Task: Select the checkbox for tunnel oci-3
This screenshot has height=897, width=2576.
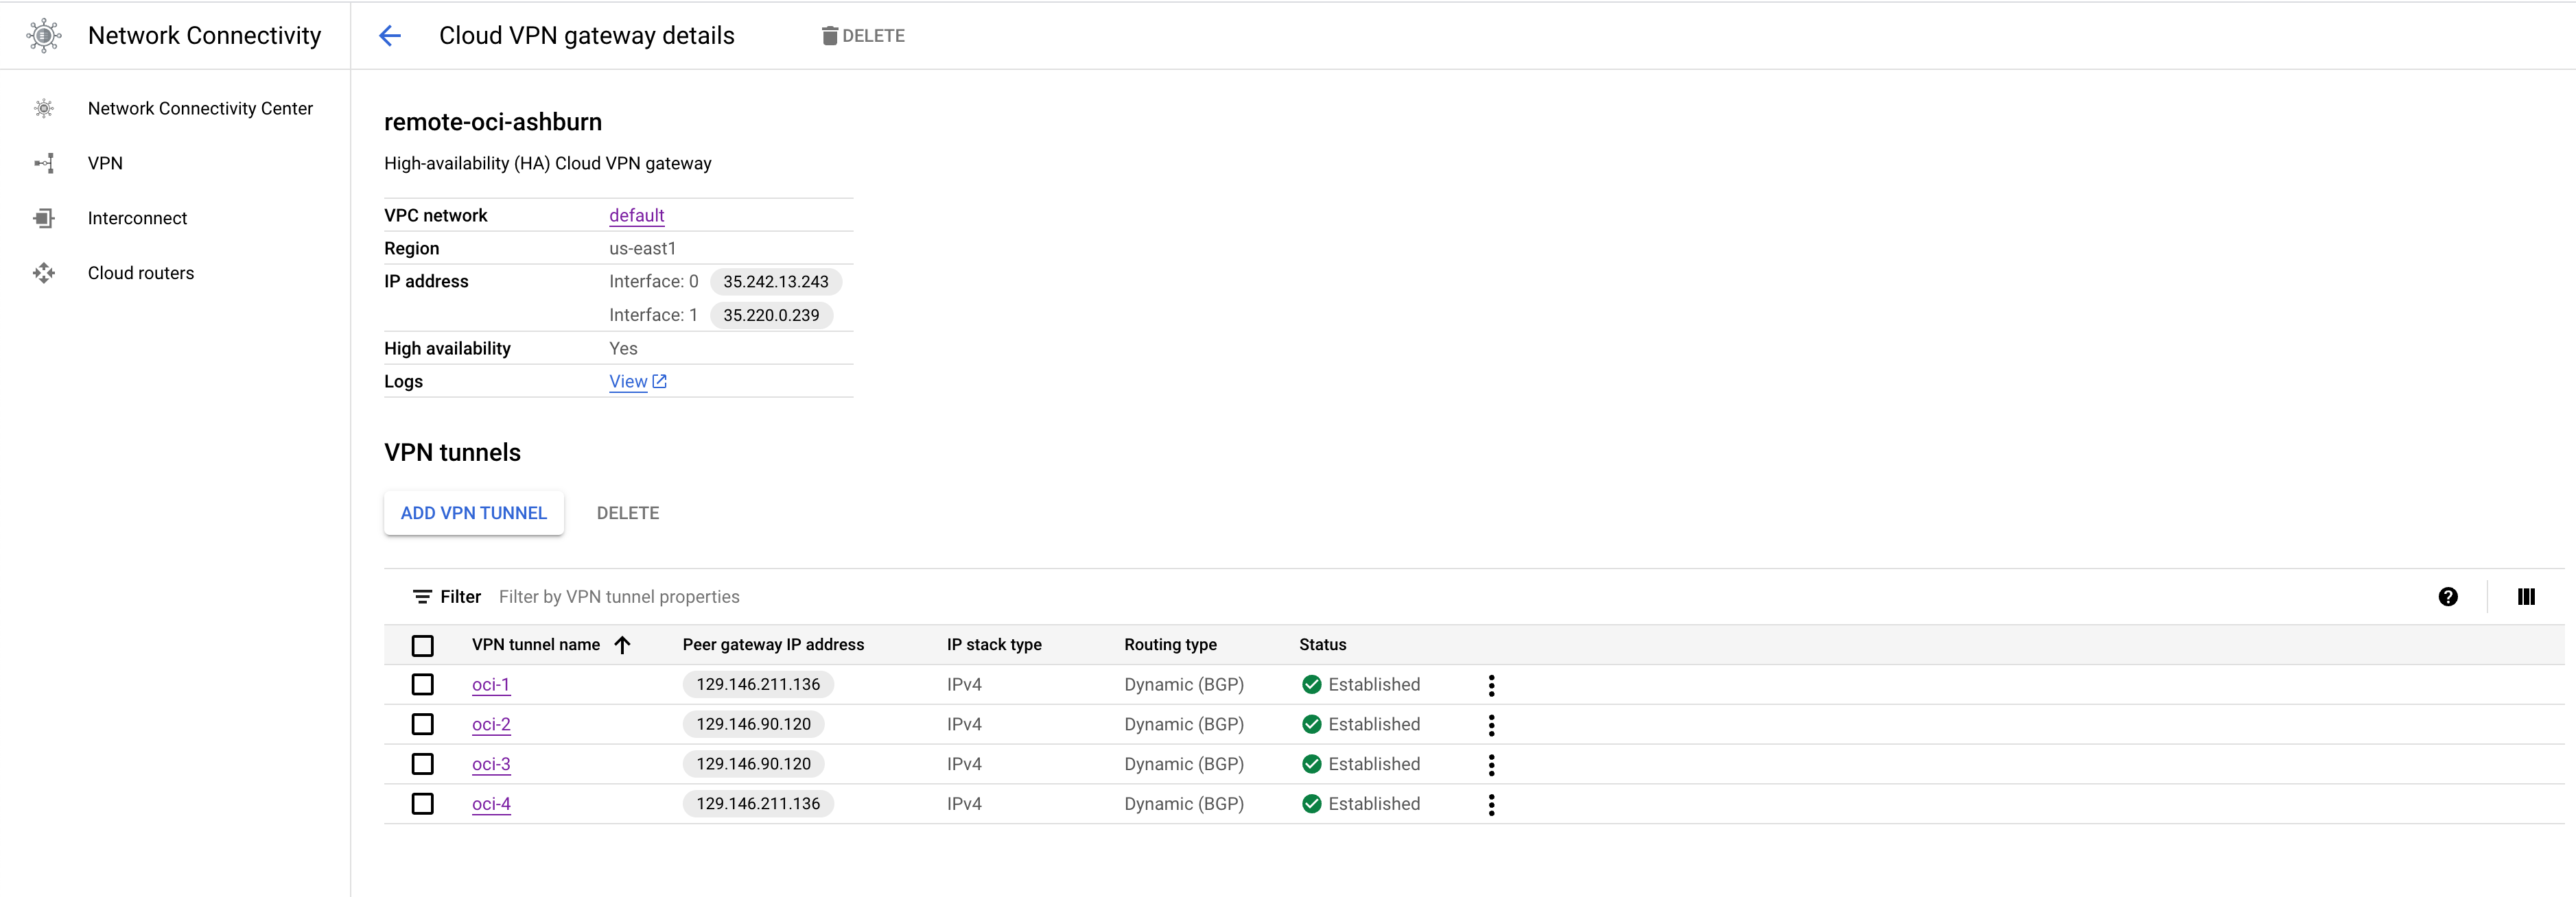Action: click(422, 764)
